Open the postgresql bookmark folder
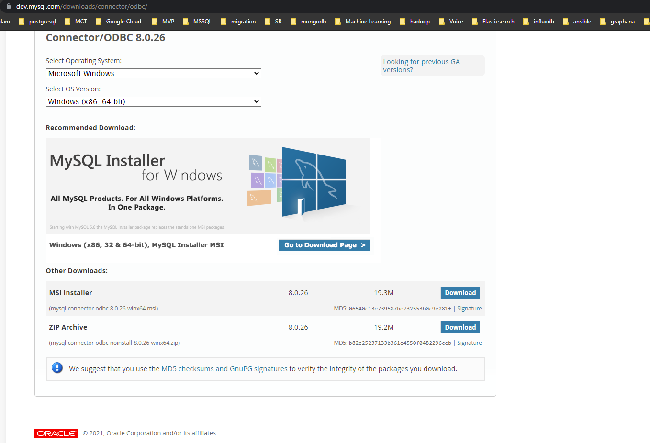The image size is (650, 443). (x=37, y=22)
